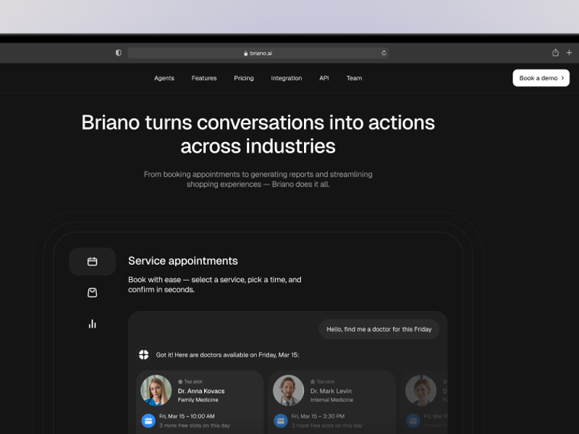The height and width of the screenshot is (434, 579).
Task: Select the Service appointments calendar icon
Action: point(92,261)
